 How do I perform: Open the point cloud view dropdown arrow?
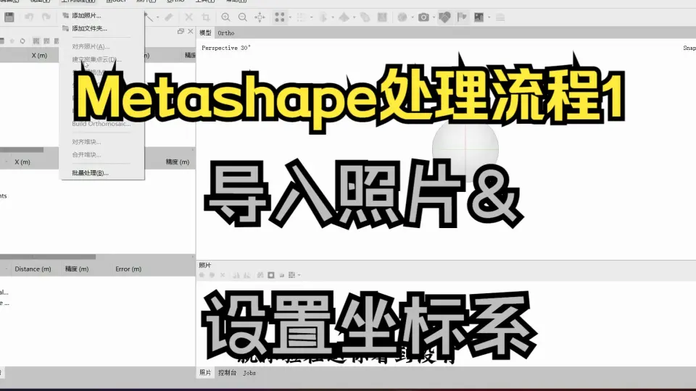(290, 17)
